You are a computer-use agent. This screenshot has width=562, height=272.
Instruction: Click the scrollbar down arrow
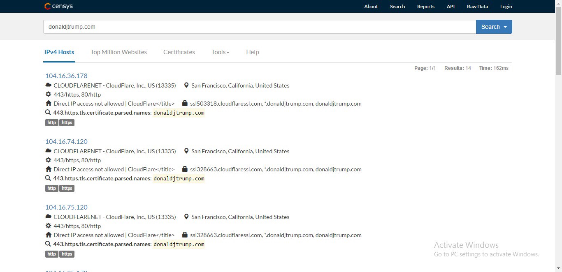pyautogui.click(x=558, y=269)
